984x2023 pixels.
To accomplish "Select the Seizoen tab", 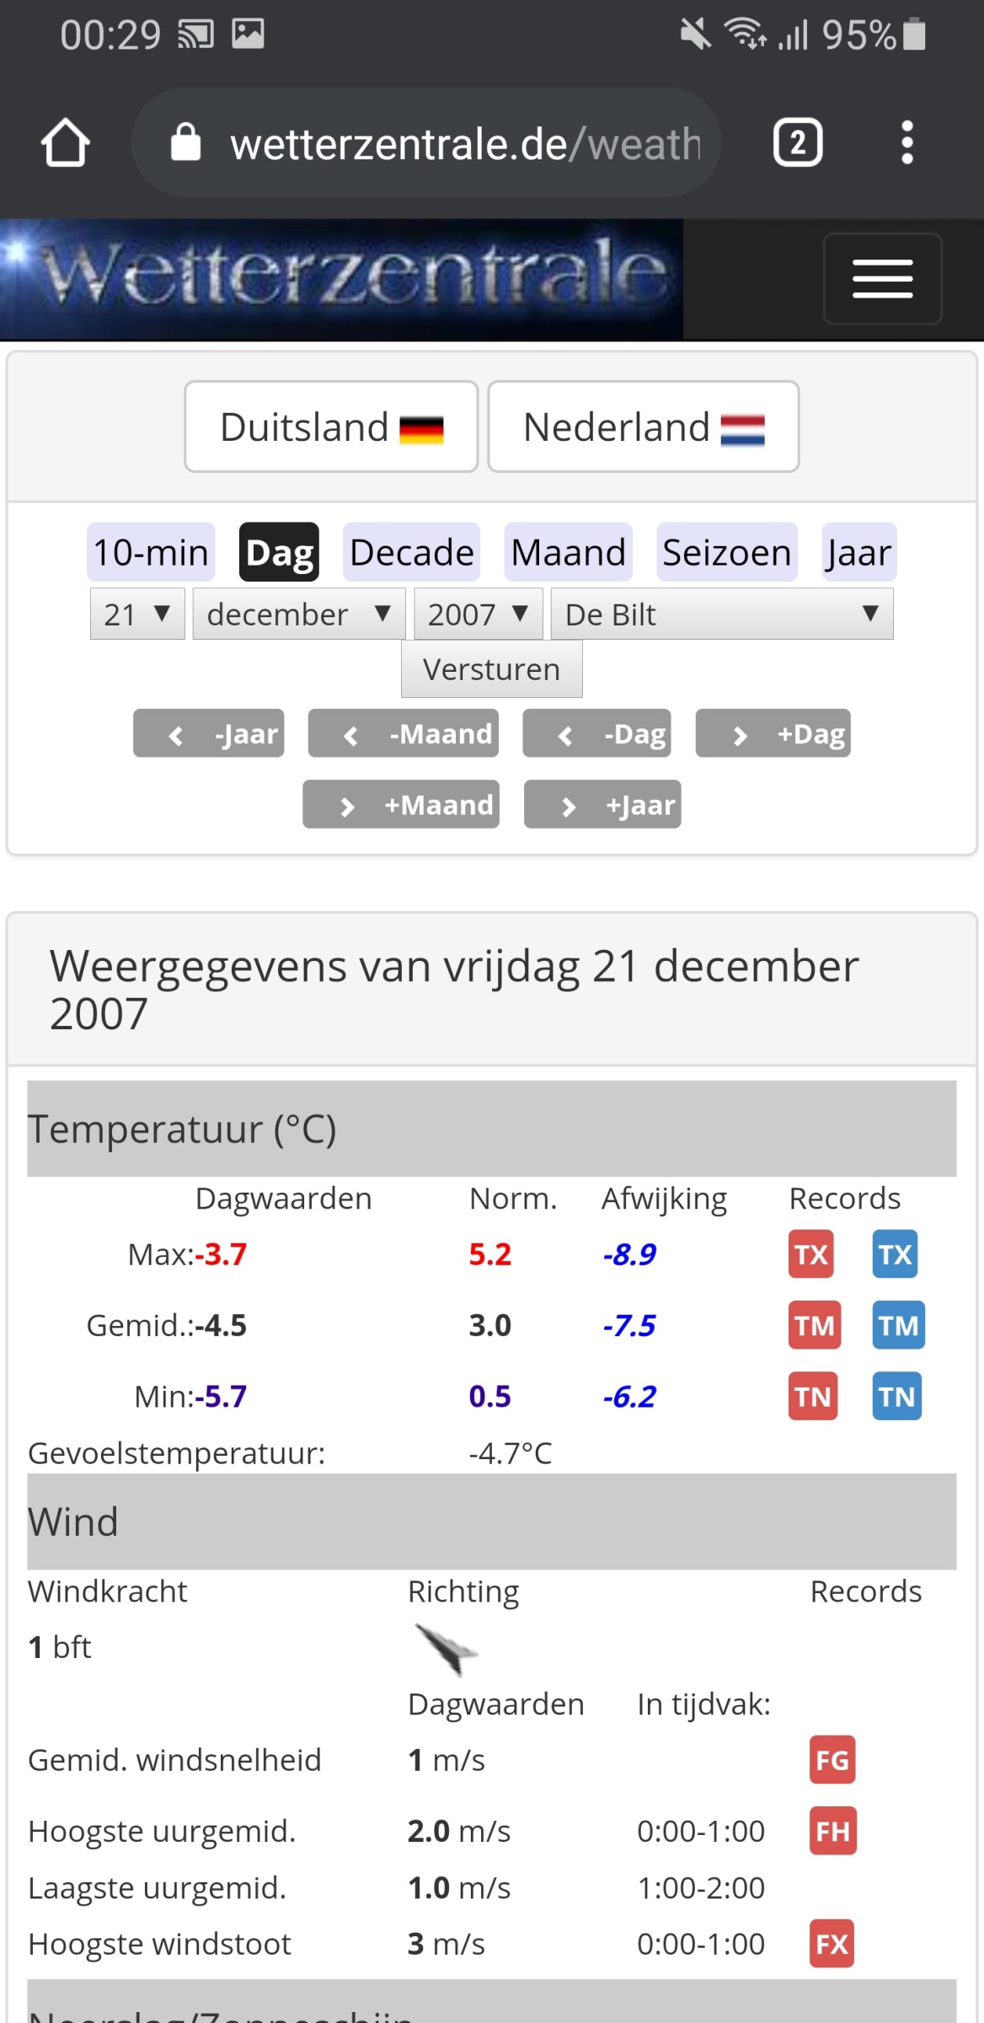I will click(x=726, y=553).
